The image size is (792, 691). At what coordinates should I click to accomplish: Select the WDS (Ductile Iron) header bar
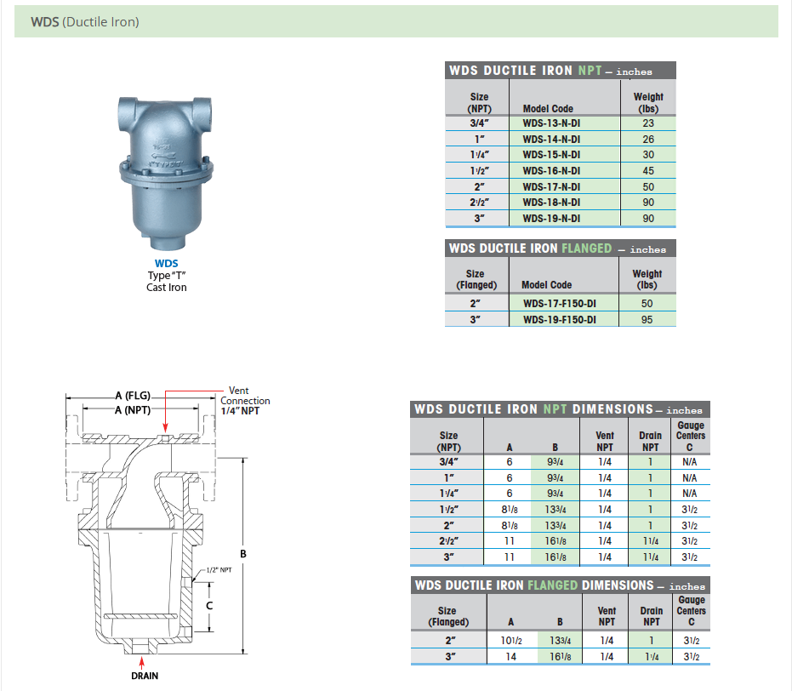point(396,22)
